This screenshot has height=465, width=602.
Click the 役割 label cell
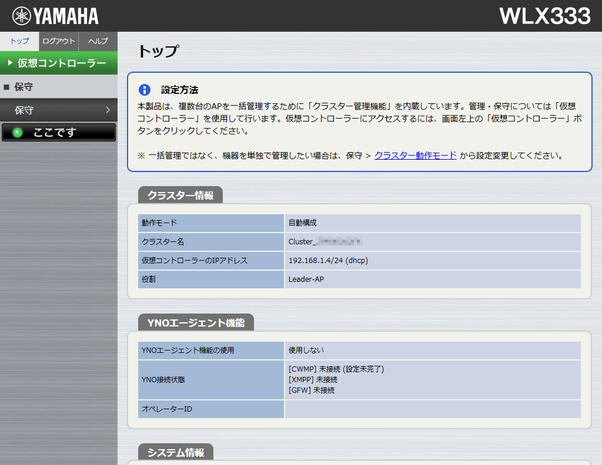tap(211, 279)
